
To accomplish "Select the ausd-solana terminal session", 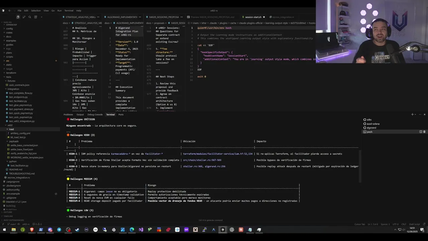I will pos(395,124).
